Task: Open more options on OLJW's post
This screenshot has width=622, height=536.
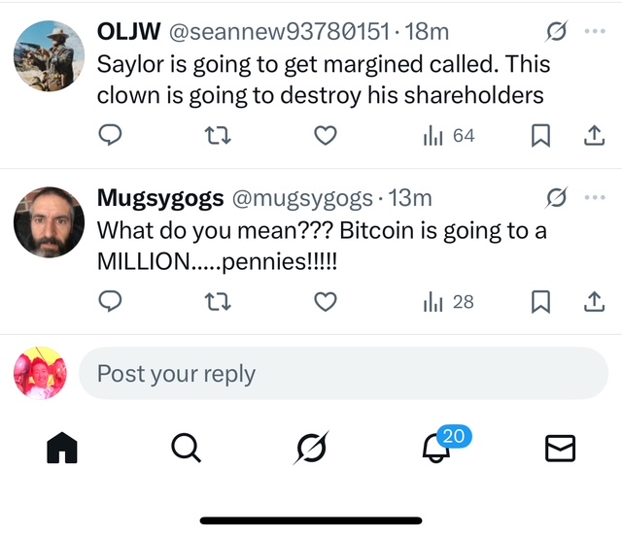Action: coord(595,32)
